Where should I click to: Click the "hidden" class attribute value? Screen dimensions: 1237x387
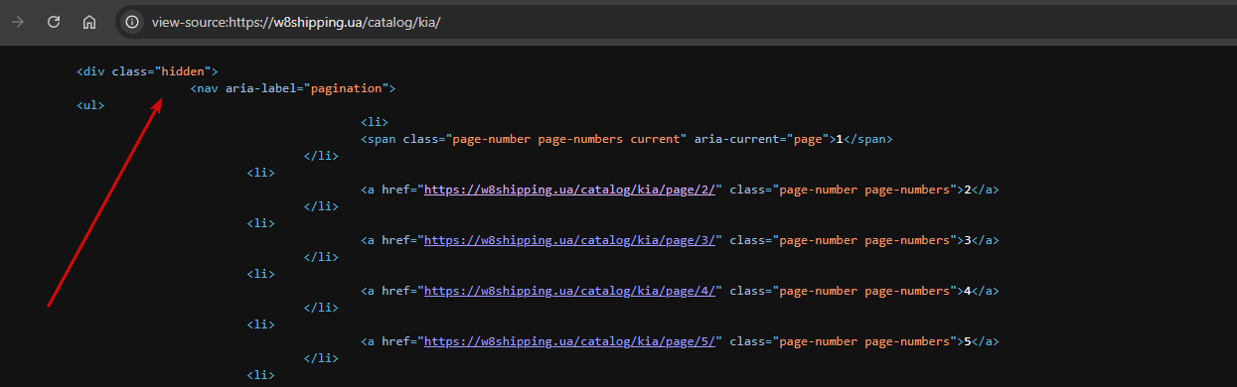coord(183,71)
